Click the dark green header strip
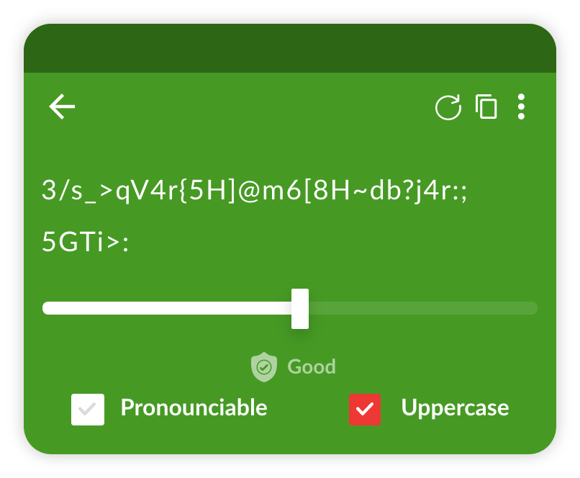The height and width of the screenshot is (478, 580). click(290, 49)
